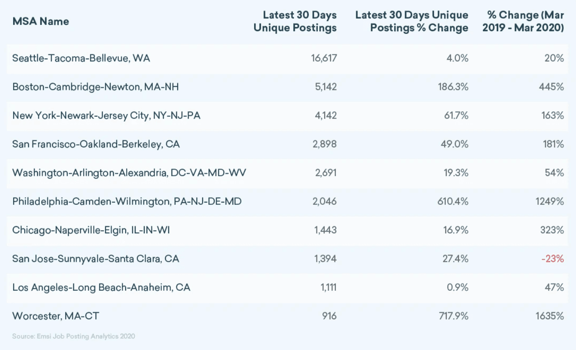Click the MSA Name column header
Viewport: 576px width, 350px height.
pos(41,21)
